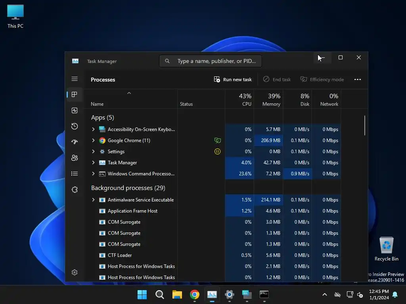Open Settings gear from the taskbar
Screen dimensions: 406x304
(230, 294)
